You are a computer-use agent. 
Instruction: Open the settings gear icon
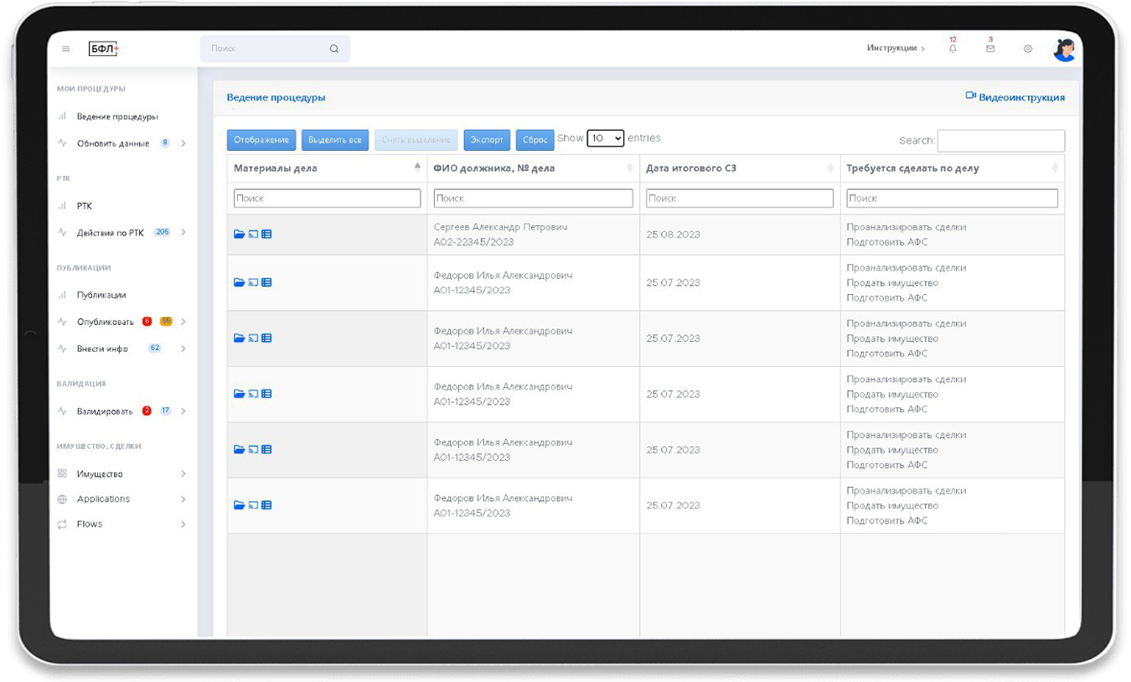[x=1028, y=49]
